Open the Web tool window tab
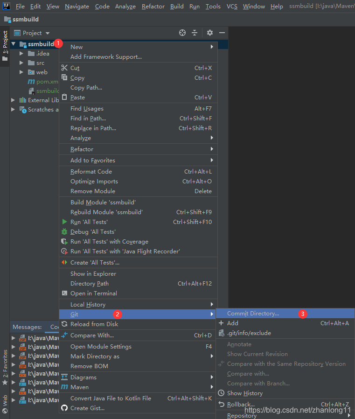 click(x=5, y=404)
